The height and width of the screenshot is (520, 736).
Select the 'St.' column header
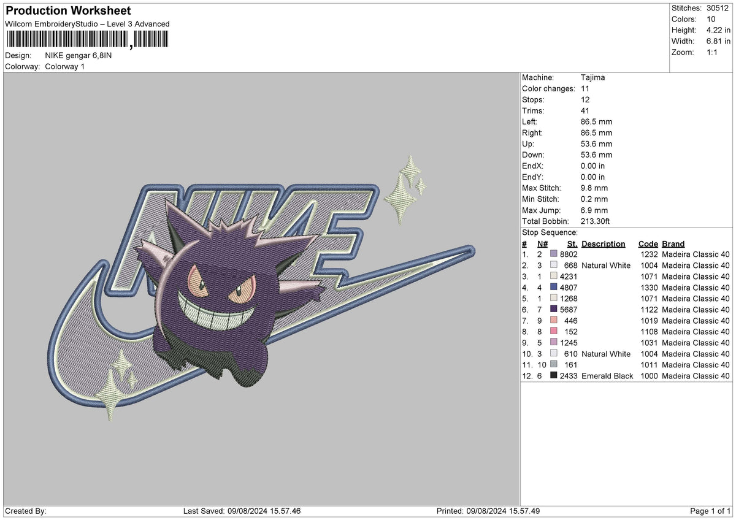573,244
